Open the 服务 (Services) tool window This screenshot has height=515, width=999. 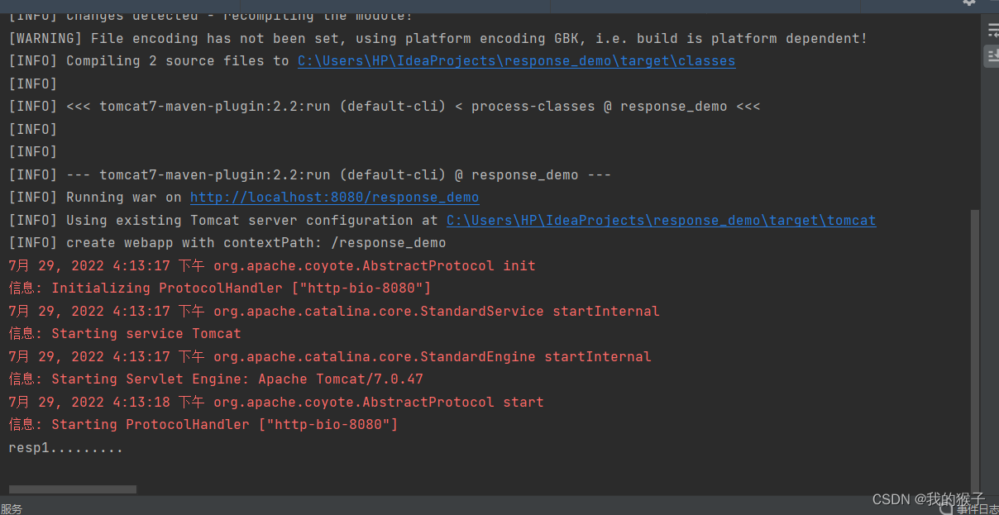click(12, 508)
